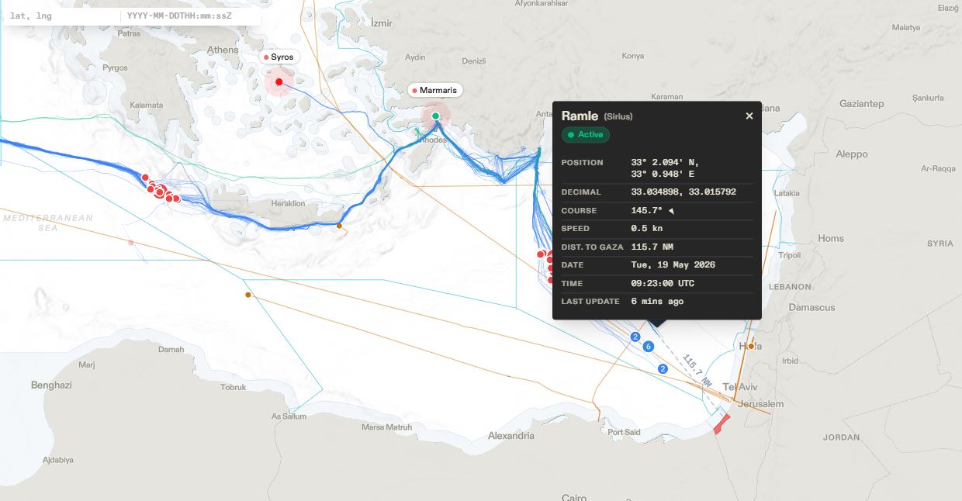Click the speed value 0.5 kn
This screenshot has width=962, height=501.
649,229
